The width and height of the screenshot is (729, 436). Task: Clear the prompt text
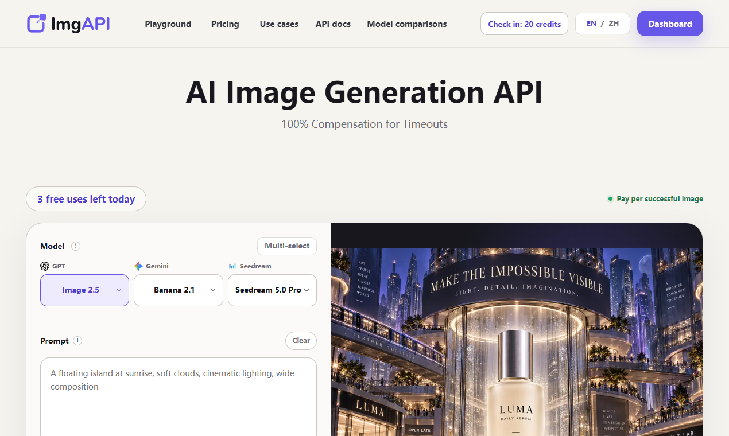coord(301,341)
